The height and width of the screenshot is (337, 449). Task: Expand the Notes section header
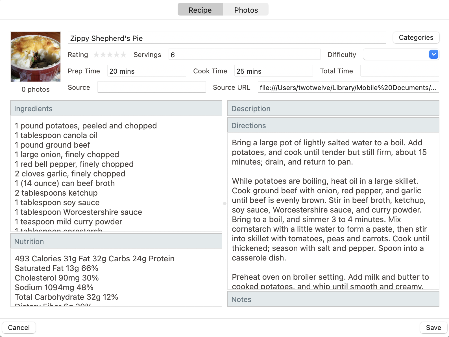[333, 299]
